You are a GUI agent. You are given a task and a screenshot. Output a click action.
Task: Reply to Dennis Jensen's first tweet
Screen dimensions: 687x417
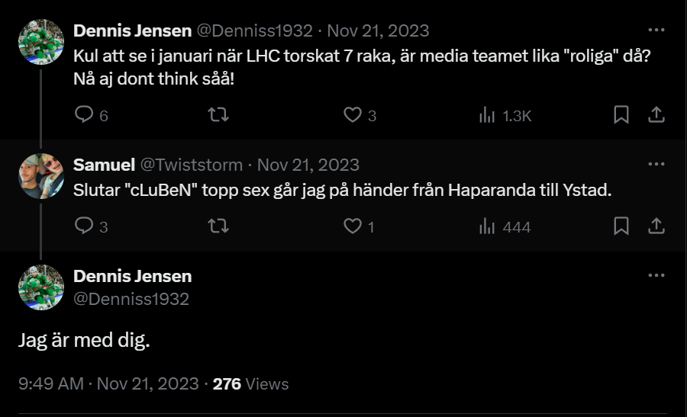tap(83, 115)
